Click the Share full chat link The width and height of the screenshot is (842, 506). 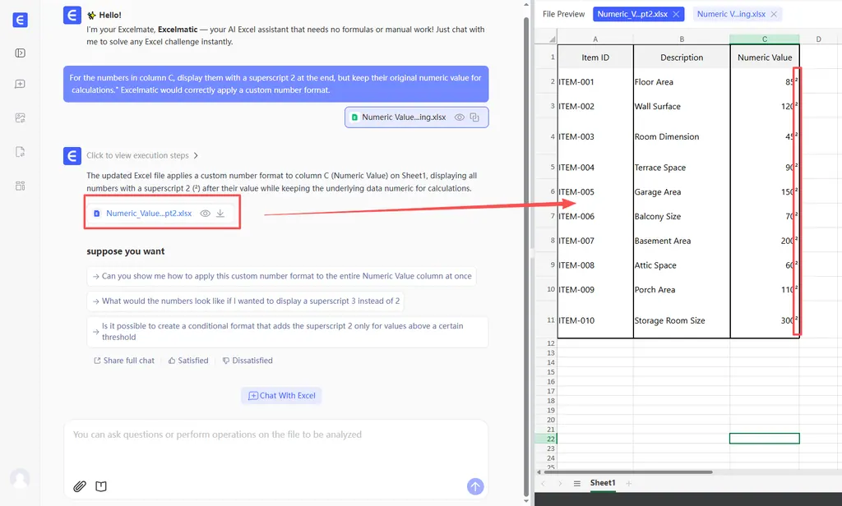click(x=123, y=361)
